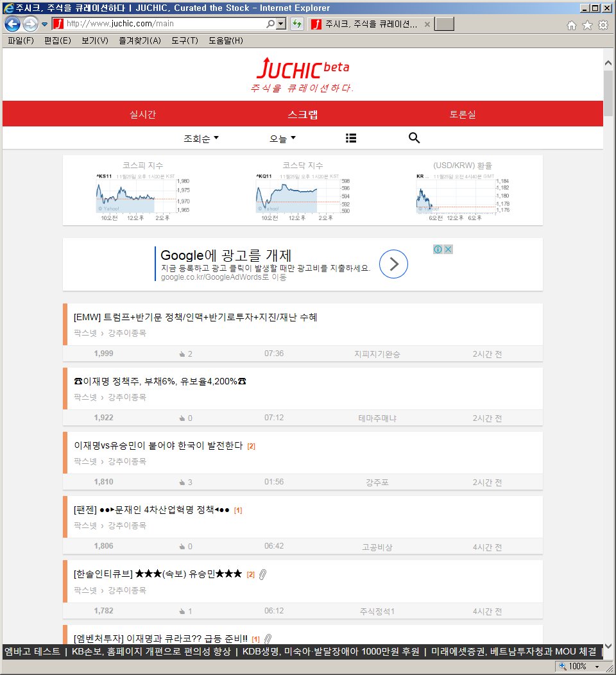Click comment count [2] on 이재명vs유승민 post
The image size is (616, 675).
[x=252, y=446]
